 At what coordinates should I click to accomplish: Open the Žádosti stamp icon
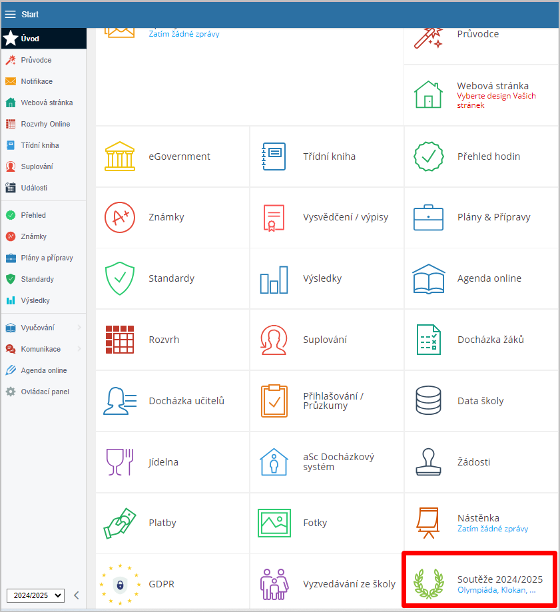click(428, 461)
